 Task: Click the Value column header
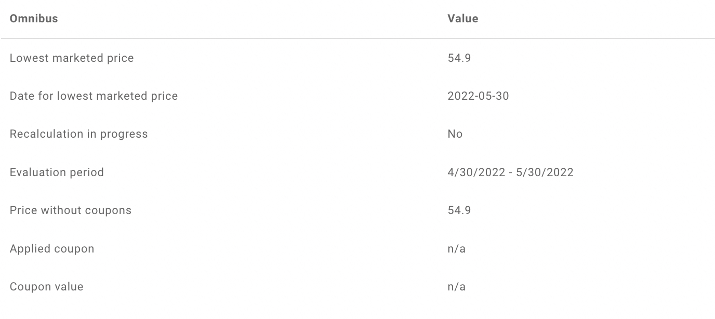click(x=462, y=19)
